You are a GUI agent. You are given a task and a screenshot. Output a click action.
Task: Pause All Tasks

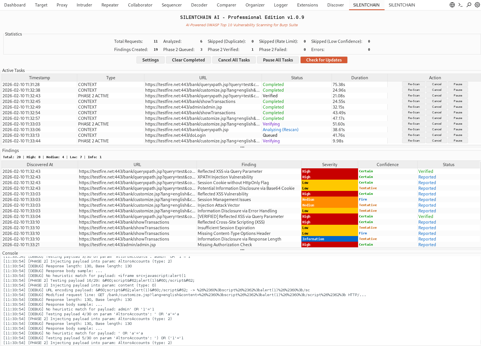[x=278, y=60]
